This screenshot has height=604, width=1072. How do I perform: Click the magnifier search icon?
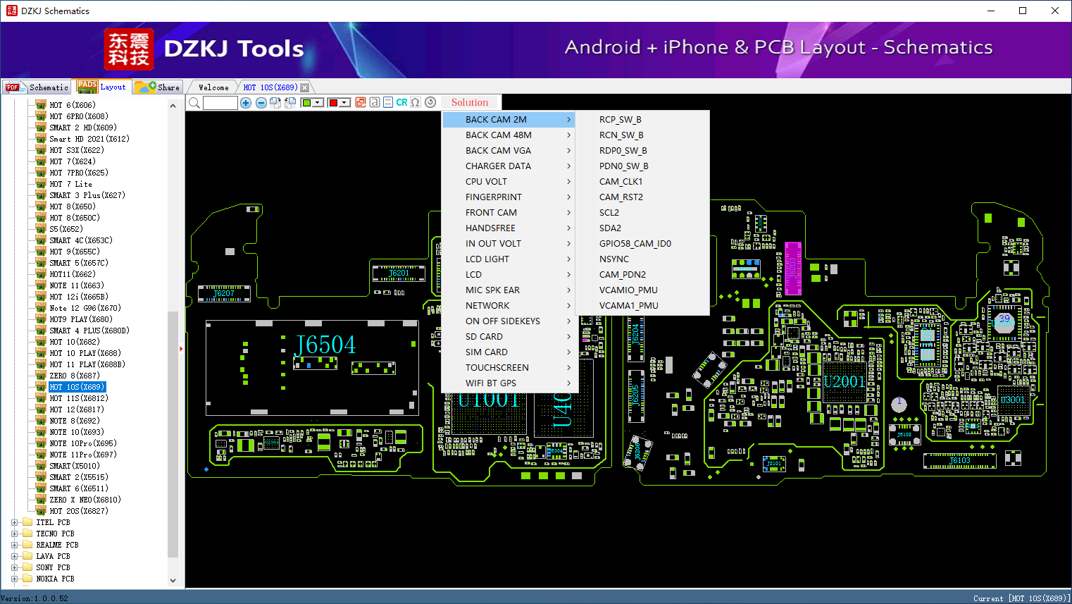click(x=194, y=103)
